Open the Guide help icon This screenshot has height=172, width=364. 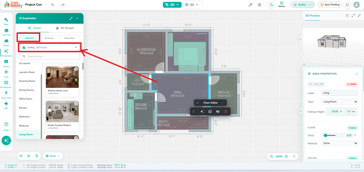(6, 126)
